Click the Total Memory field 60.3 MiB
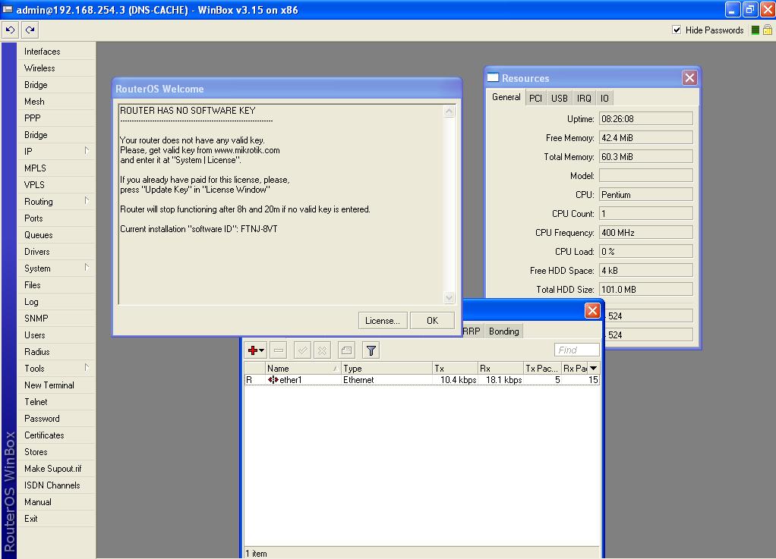This screenshot has height=559, width=776. pyautogui.click(x=646, y=157)
